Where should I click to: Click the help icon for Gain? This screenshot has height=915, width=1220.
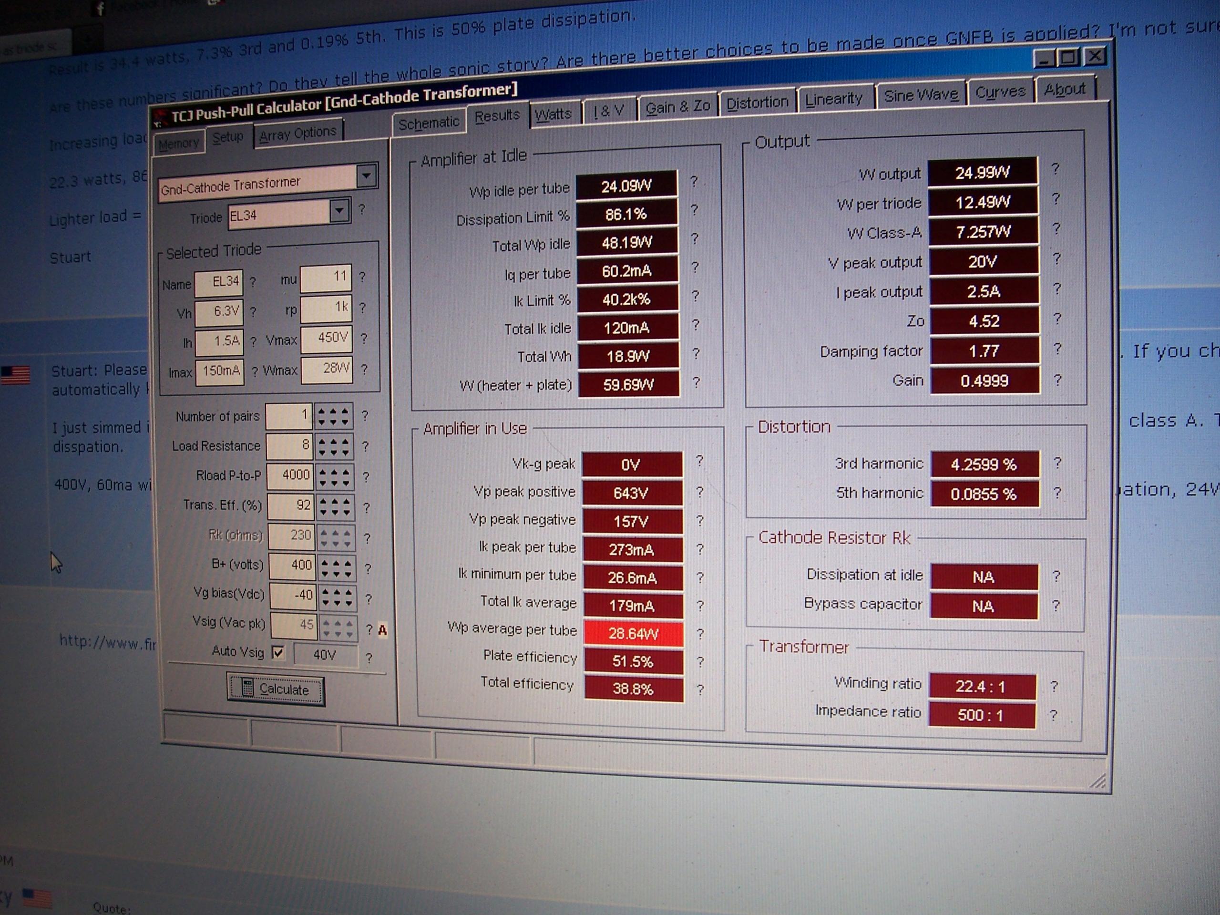1057,380
